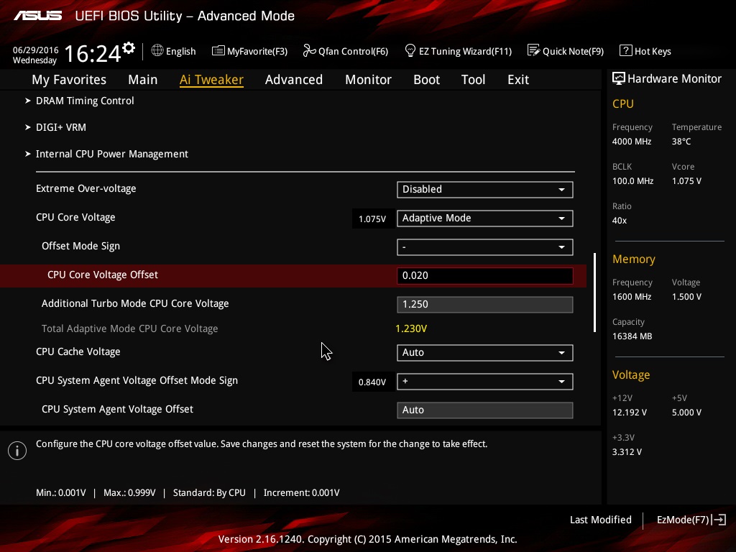The image size is (736, 552).
Task: Click EZ Tuning Wizard(F11) label
Action: pos(465,51)
